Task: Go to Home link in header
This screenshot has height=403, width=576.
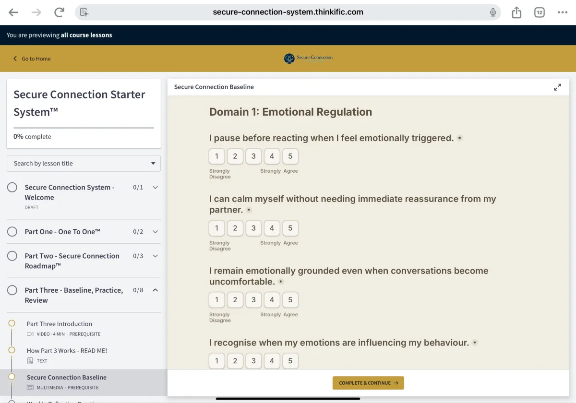Action: 32,59
